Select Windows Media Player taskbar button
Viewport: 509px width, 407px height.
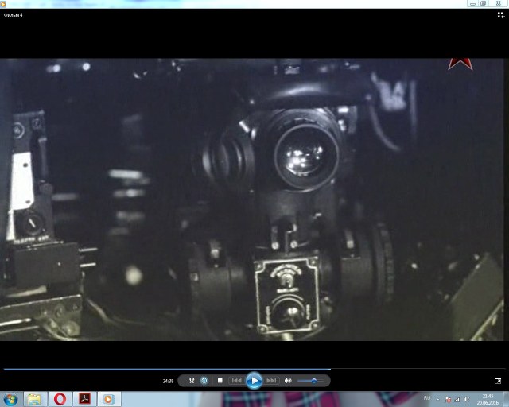coord(109,398)
